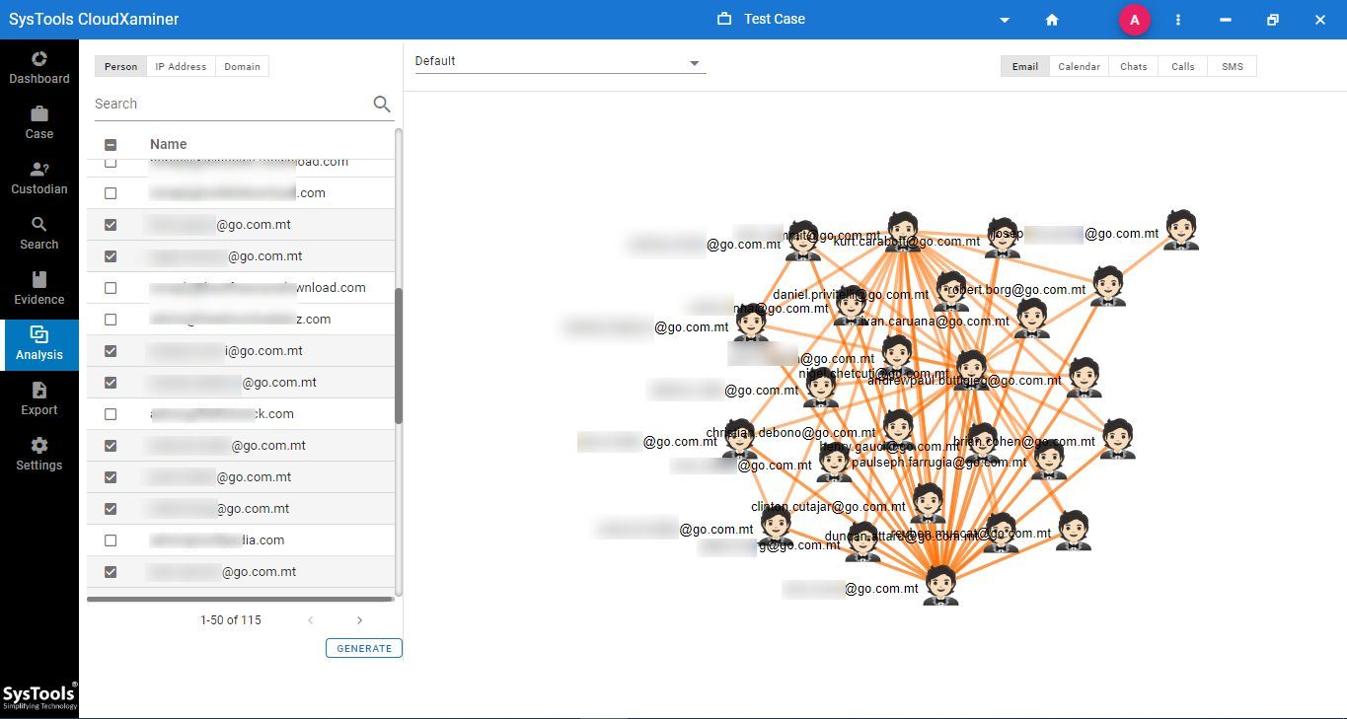Open the Custodian panel
1347x719 pixels.
pyautogui.click(x=39, y=178)
